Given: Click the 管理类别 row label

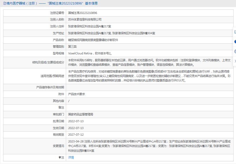Looking at the screenshot, I should pos(58,47).
